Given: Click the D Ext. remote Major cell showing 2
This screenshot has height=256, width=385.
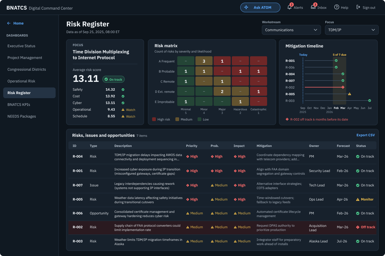Looking at the screenshot, I should pyautogui.click(x=222, y=91).
